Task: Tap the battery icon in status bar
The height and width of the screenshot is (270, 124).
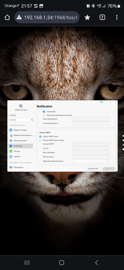Action: click(x=119, y=6)
